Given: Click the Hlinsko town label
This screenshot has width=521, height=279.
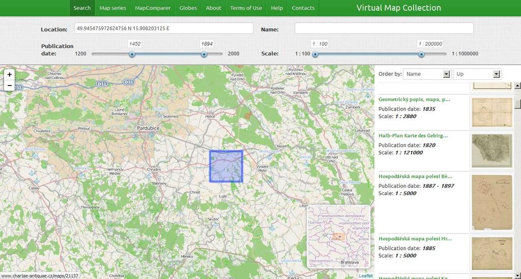Looking at the screenshot, I should pyautogui.click(x=187, y=257).
